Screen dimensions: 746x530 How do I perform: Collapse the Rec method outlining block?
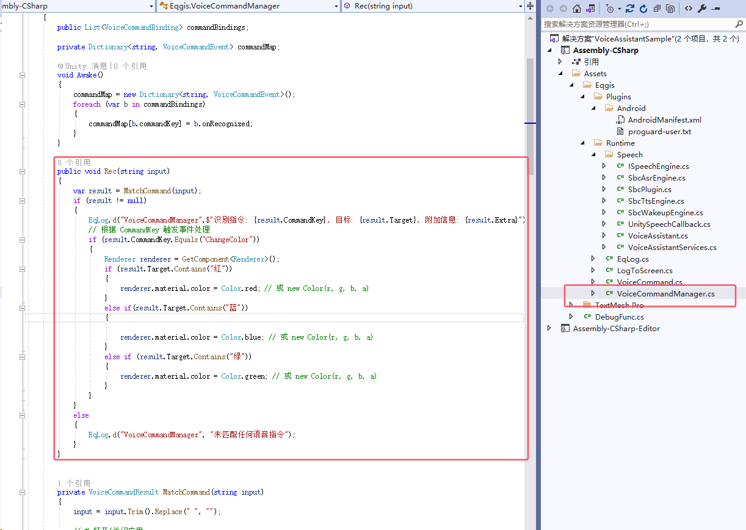point(23,171)
